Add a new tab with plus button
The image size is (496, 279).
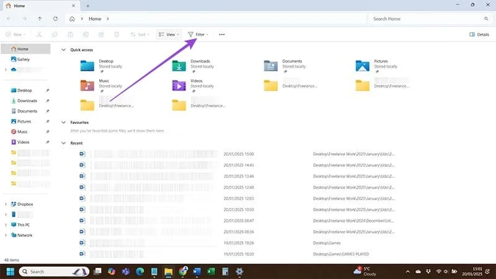click(x=87, y=6)
